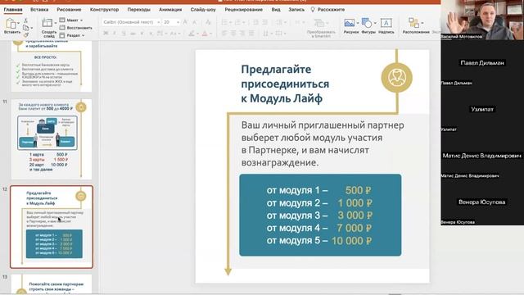Click the decrease indent icon
The image size is (524, 295).
tap(255, 22)
